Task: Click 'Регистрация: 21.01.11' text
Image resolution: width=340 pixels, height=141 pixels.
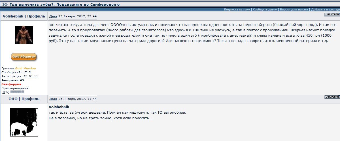Action: click(x=20, y=76)
